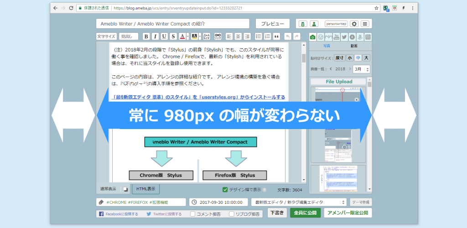Open the grid icon panel tab
The width and height of the screenshot is (467, 228).
pos(368,37)
